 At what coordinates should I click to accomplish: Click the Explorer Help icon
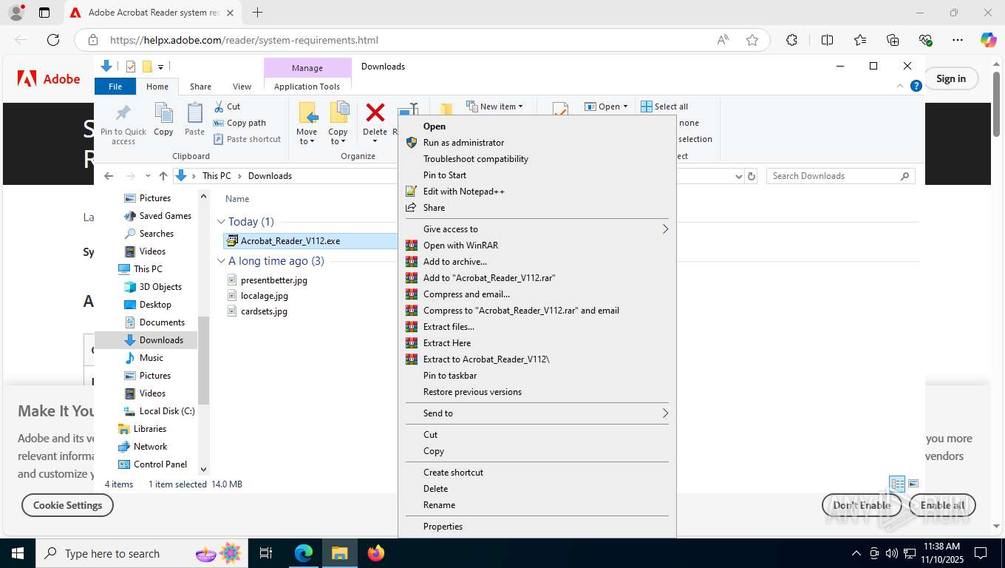[x=916, y=86]
